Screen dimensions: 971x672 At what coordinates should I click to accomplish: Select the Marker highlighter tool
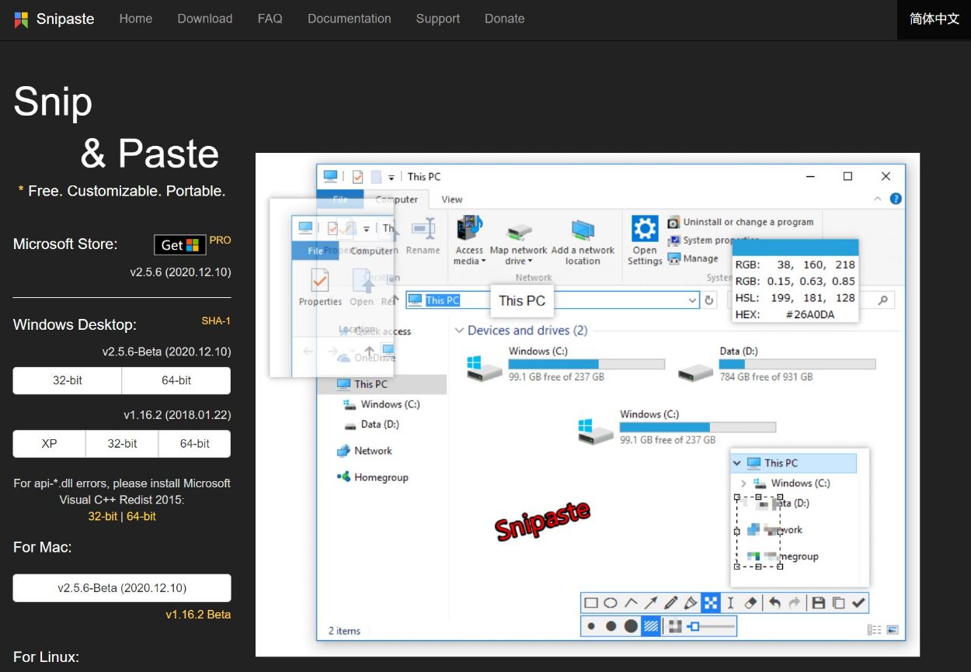tap(691, 603)
